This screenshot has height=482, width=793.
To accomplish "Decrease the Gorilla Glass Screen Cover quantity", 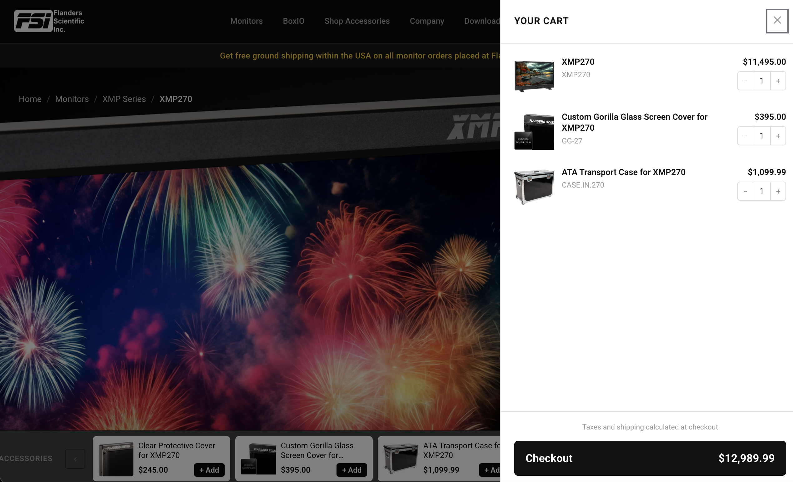I will point(746,136).
